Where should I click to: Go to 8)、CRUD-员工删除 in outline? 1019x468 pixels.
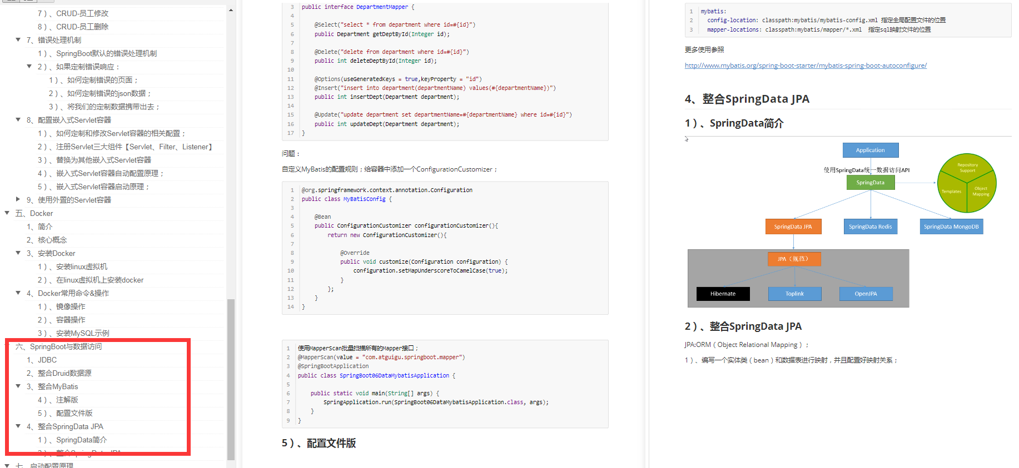[x=73, y=27]
